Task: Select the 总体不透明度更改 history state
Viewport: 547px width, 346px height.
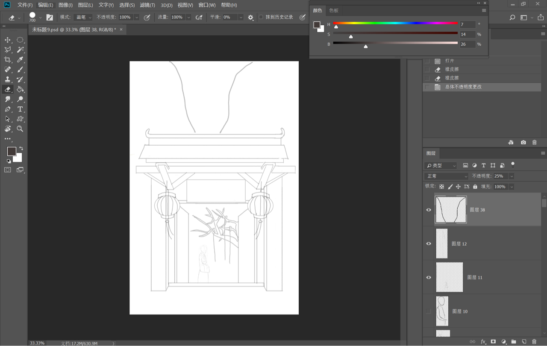Action: [x=463, y=87]
